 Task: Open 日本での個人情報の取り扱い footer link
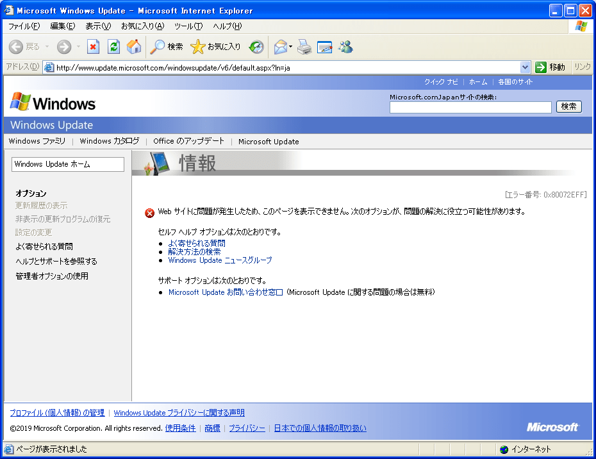[320, 428]
